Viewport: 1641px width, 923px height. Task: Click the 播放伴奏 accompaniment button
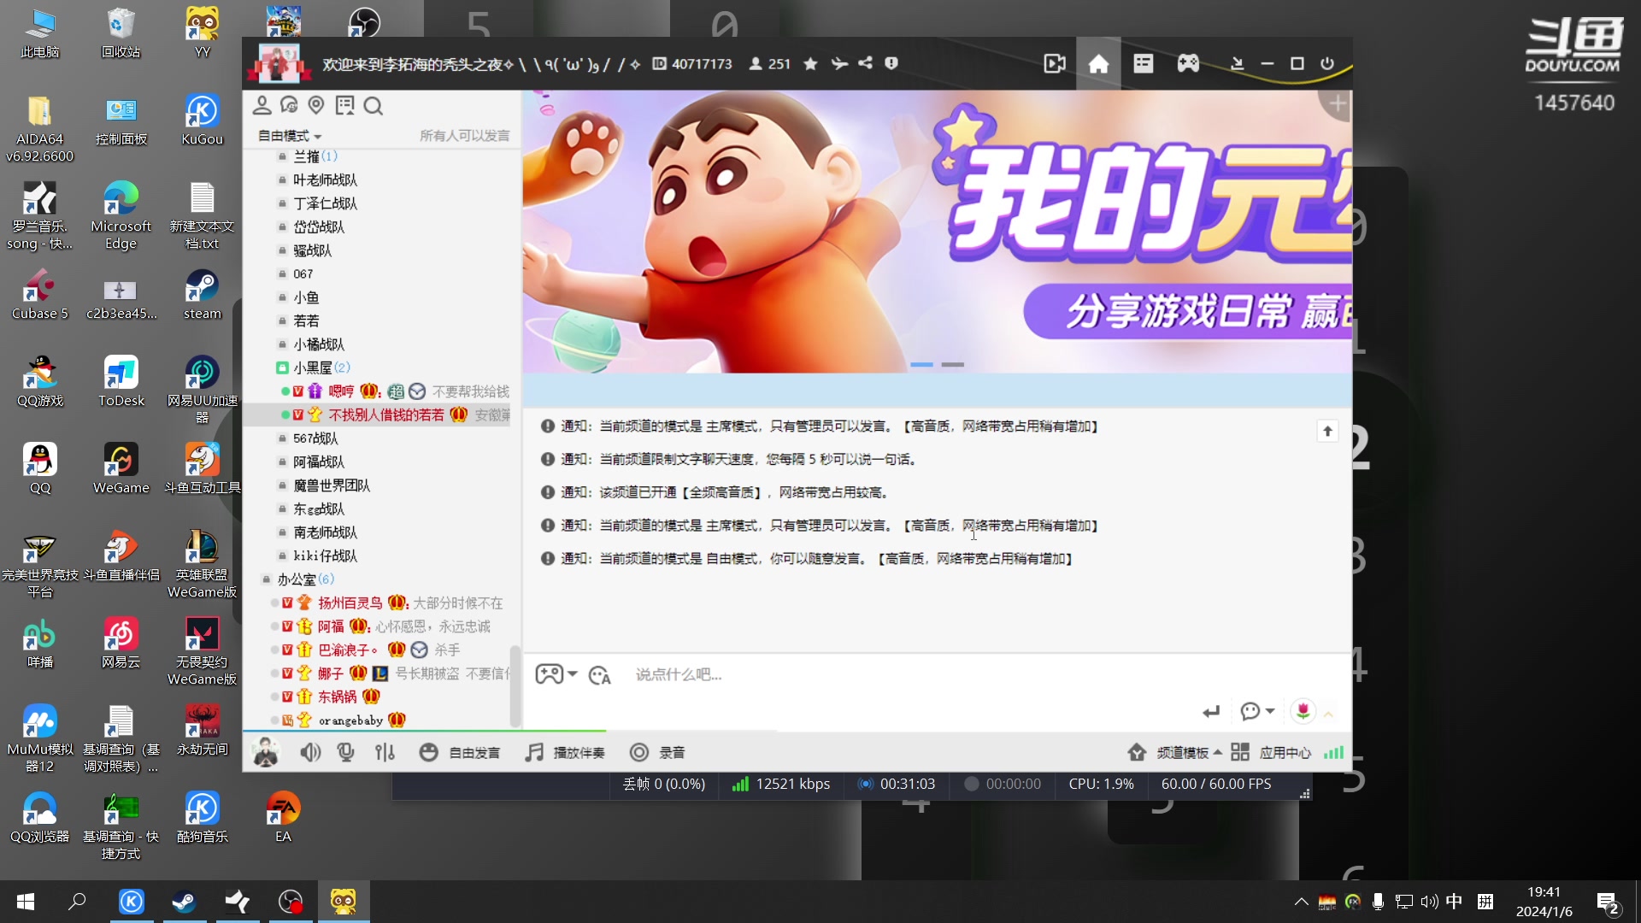tap(566, 752)
